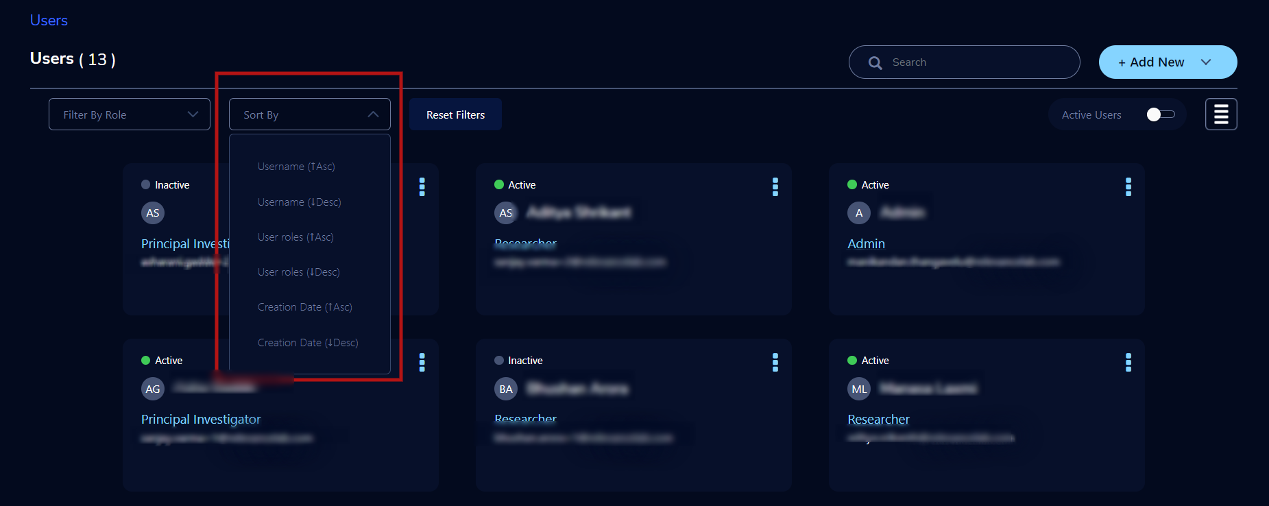Click the AS avatar on Active Researcher card
Viewport: 1269px width, 506px height.
pyautogui.click(x=506, y=213)
